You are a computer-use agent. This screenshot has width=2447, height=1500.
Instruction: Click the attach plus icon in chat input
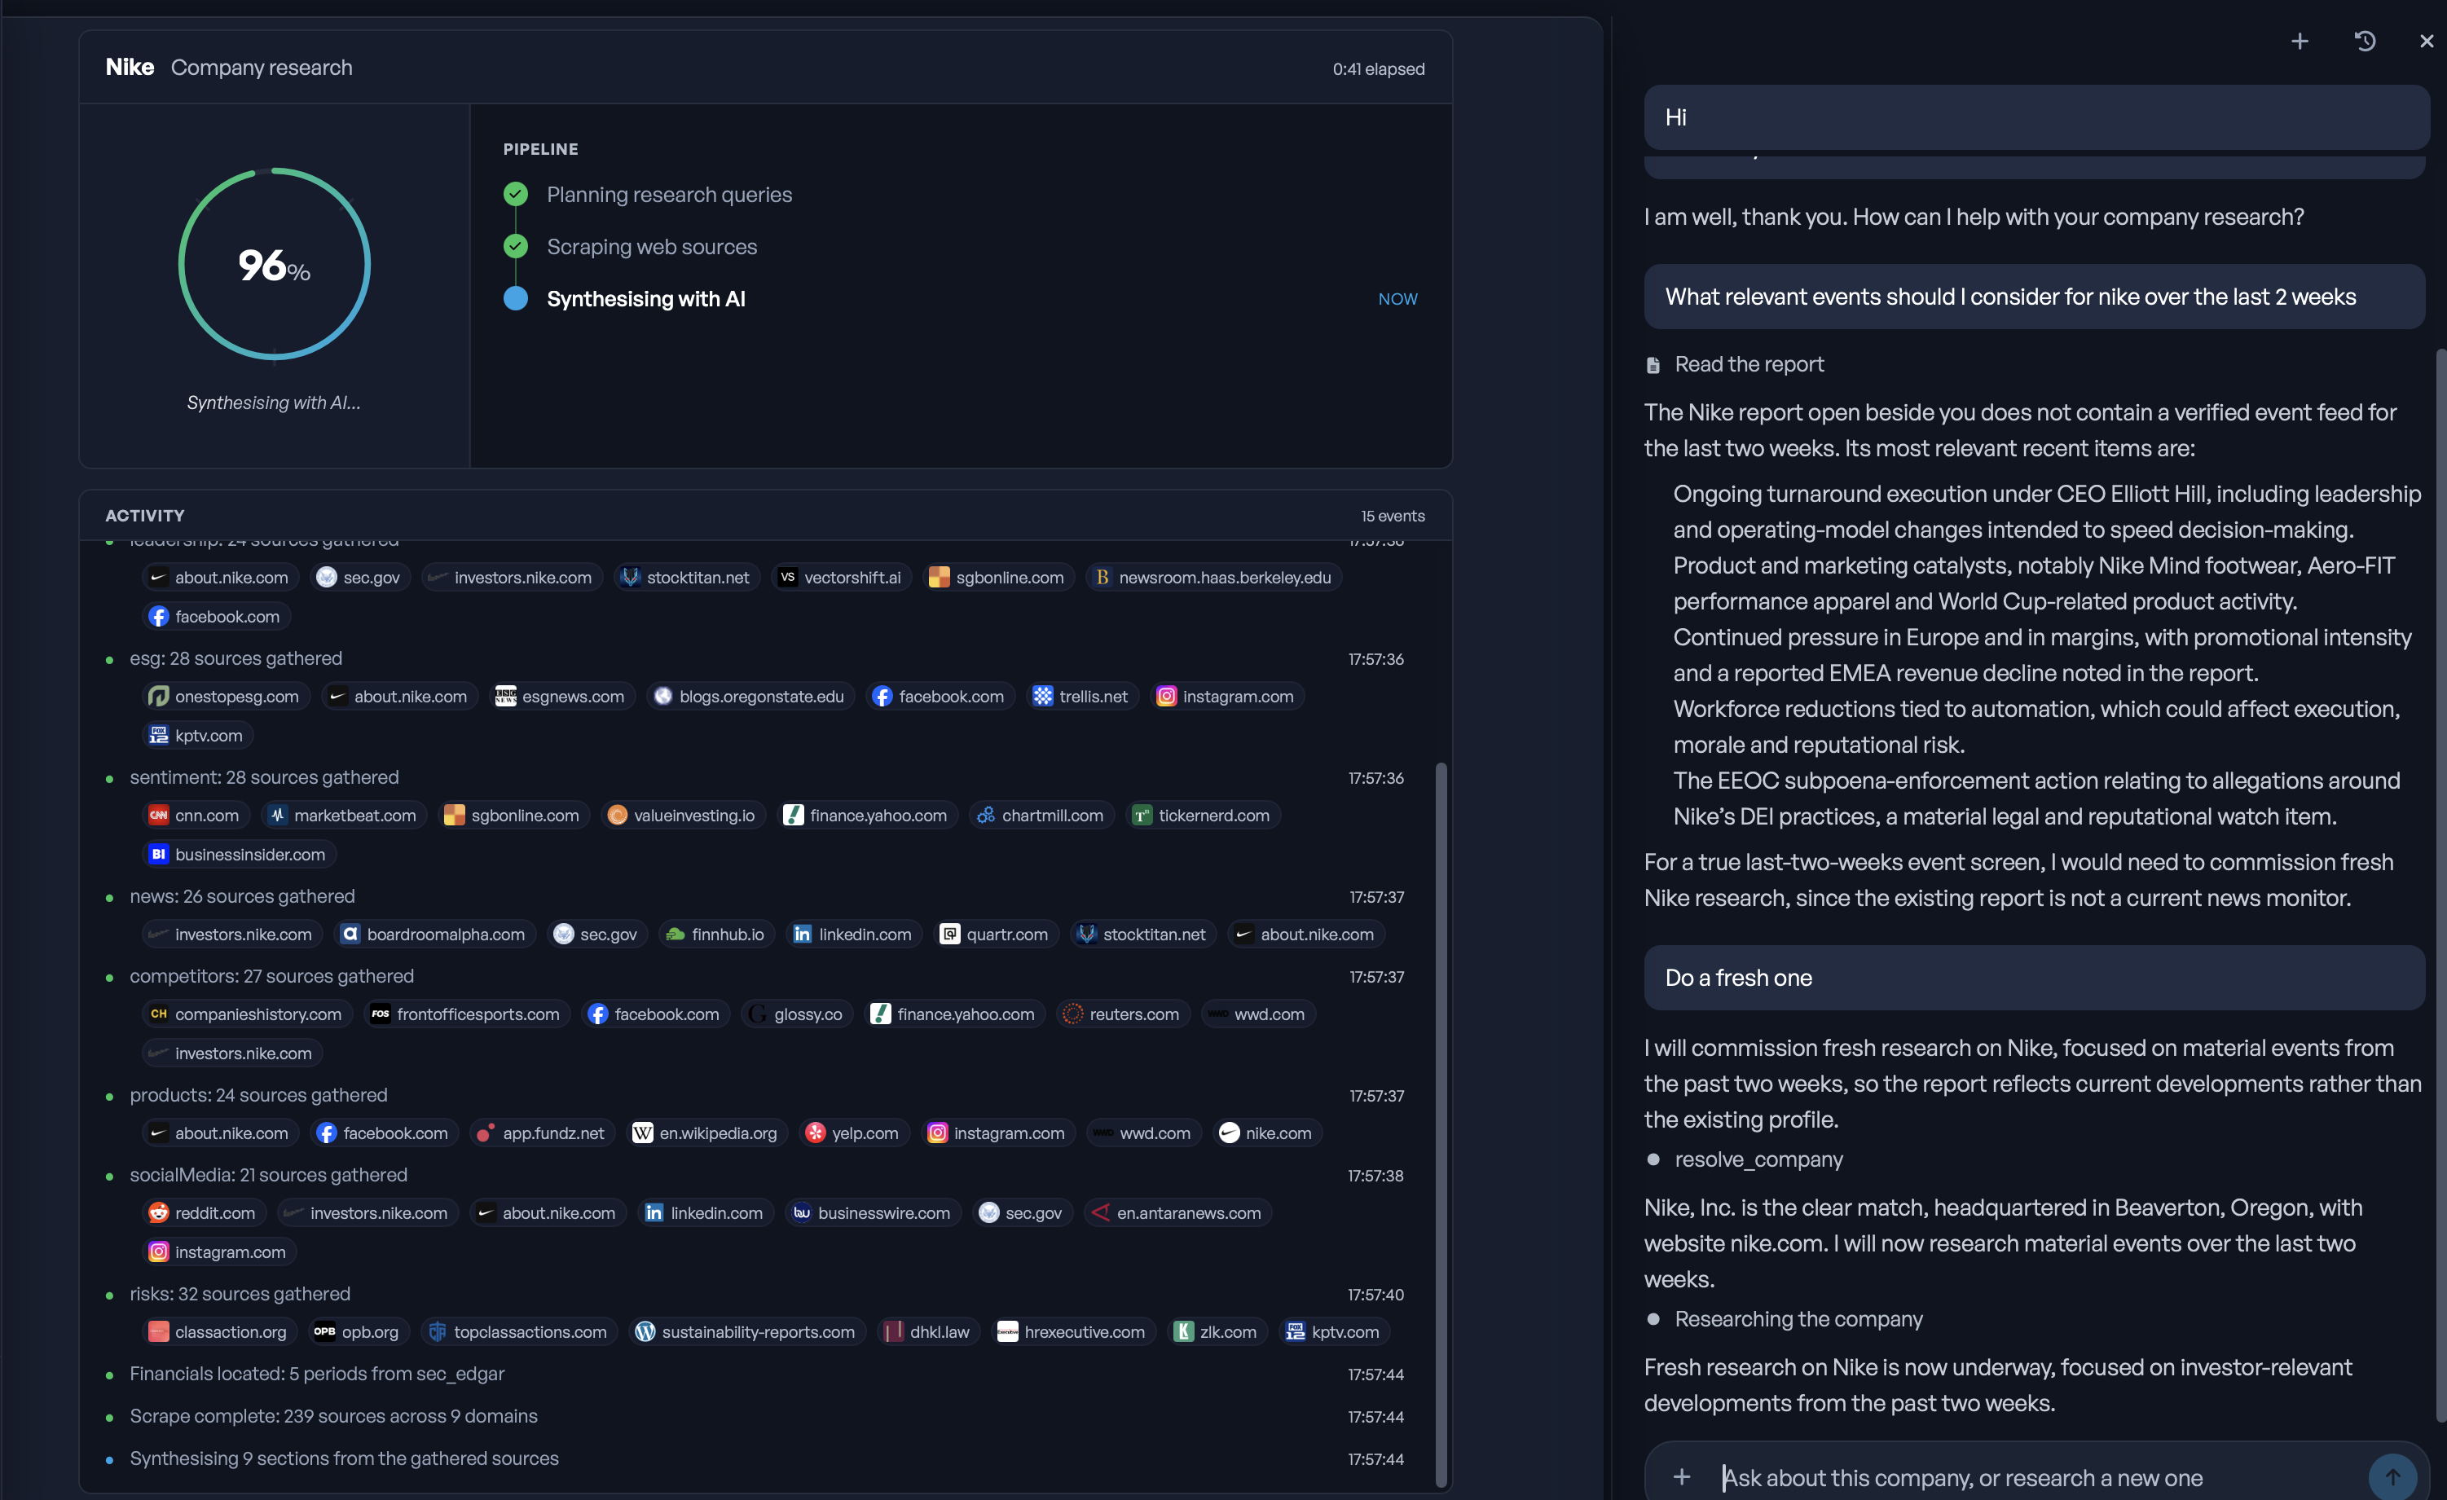1681,1477
